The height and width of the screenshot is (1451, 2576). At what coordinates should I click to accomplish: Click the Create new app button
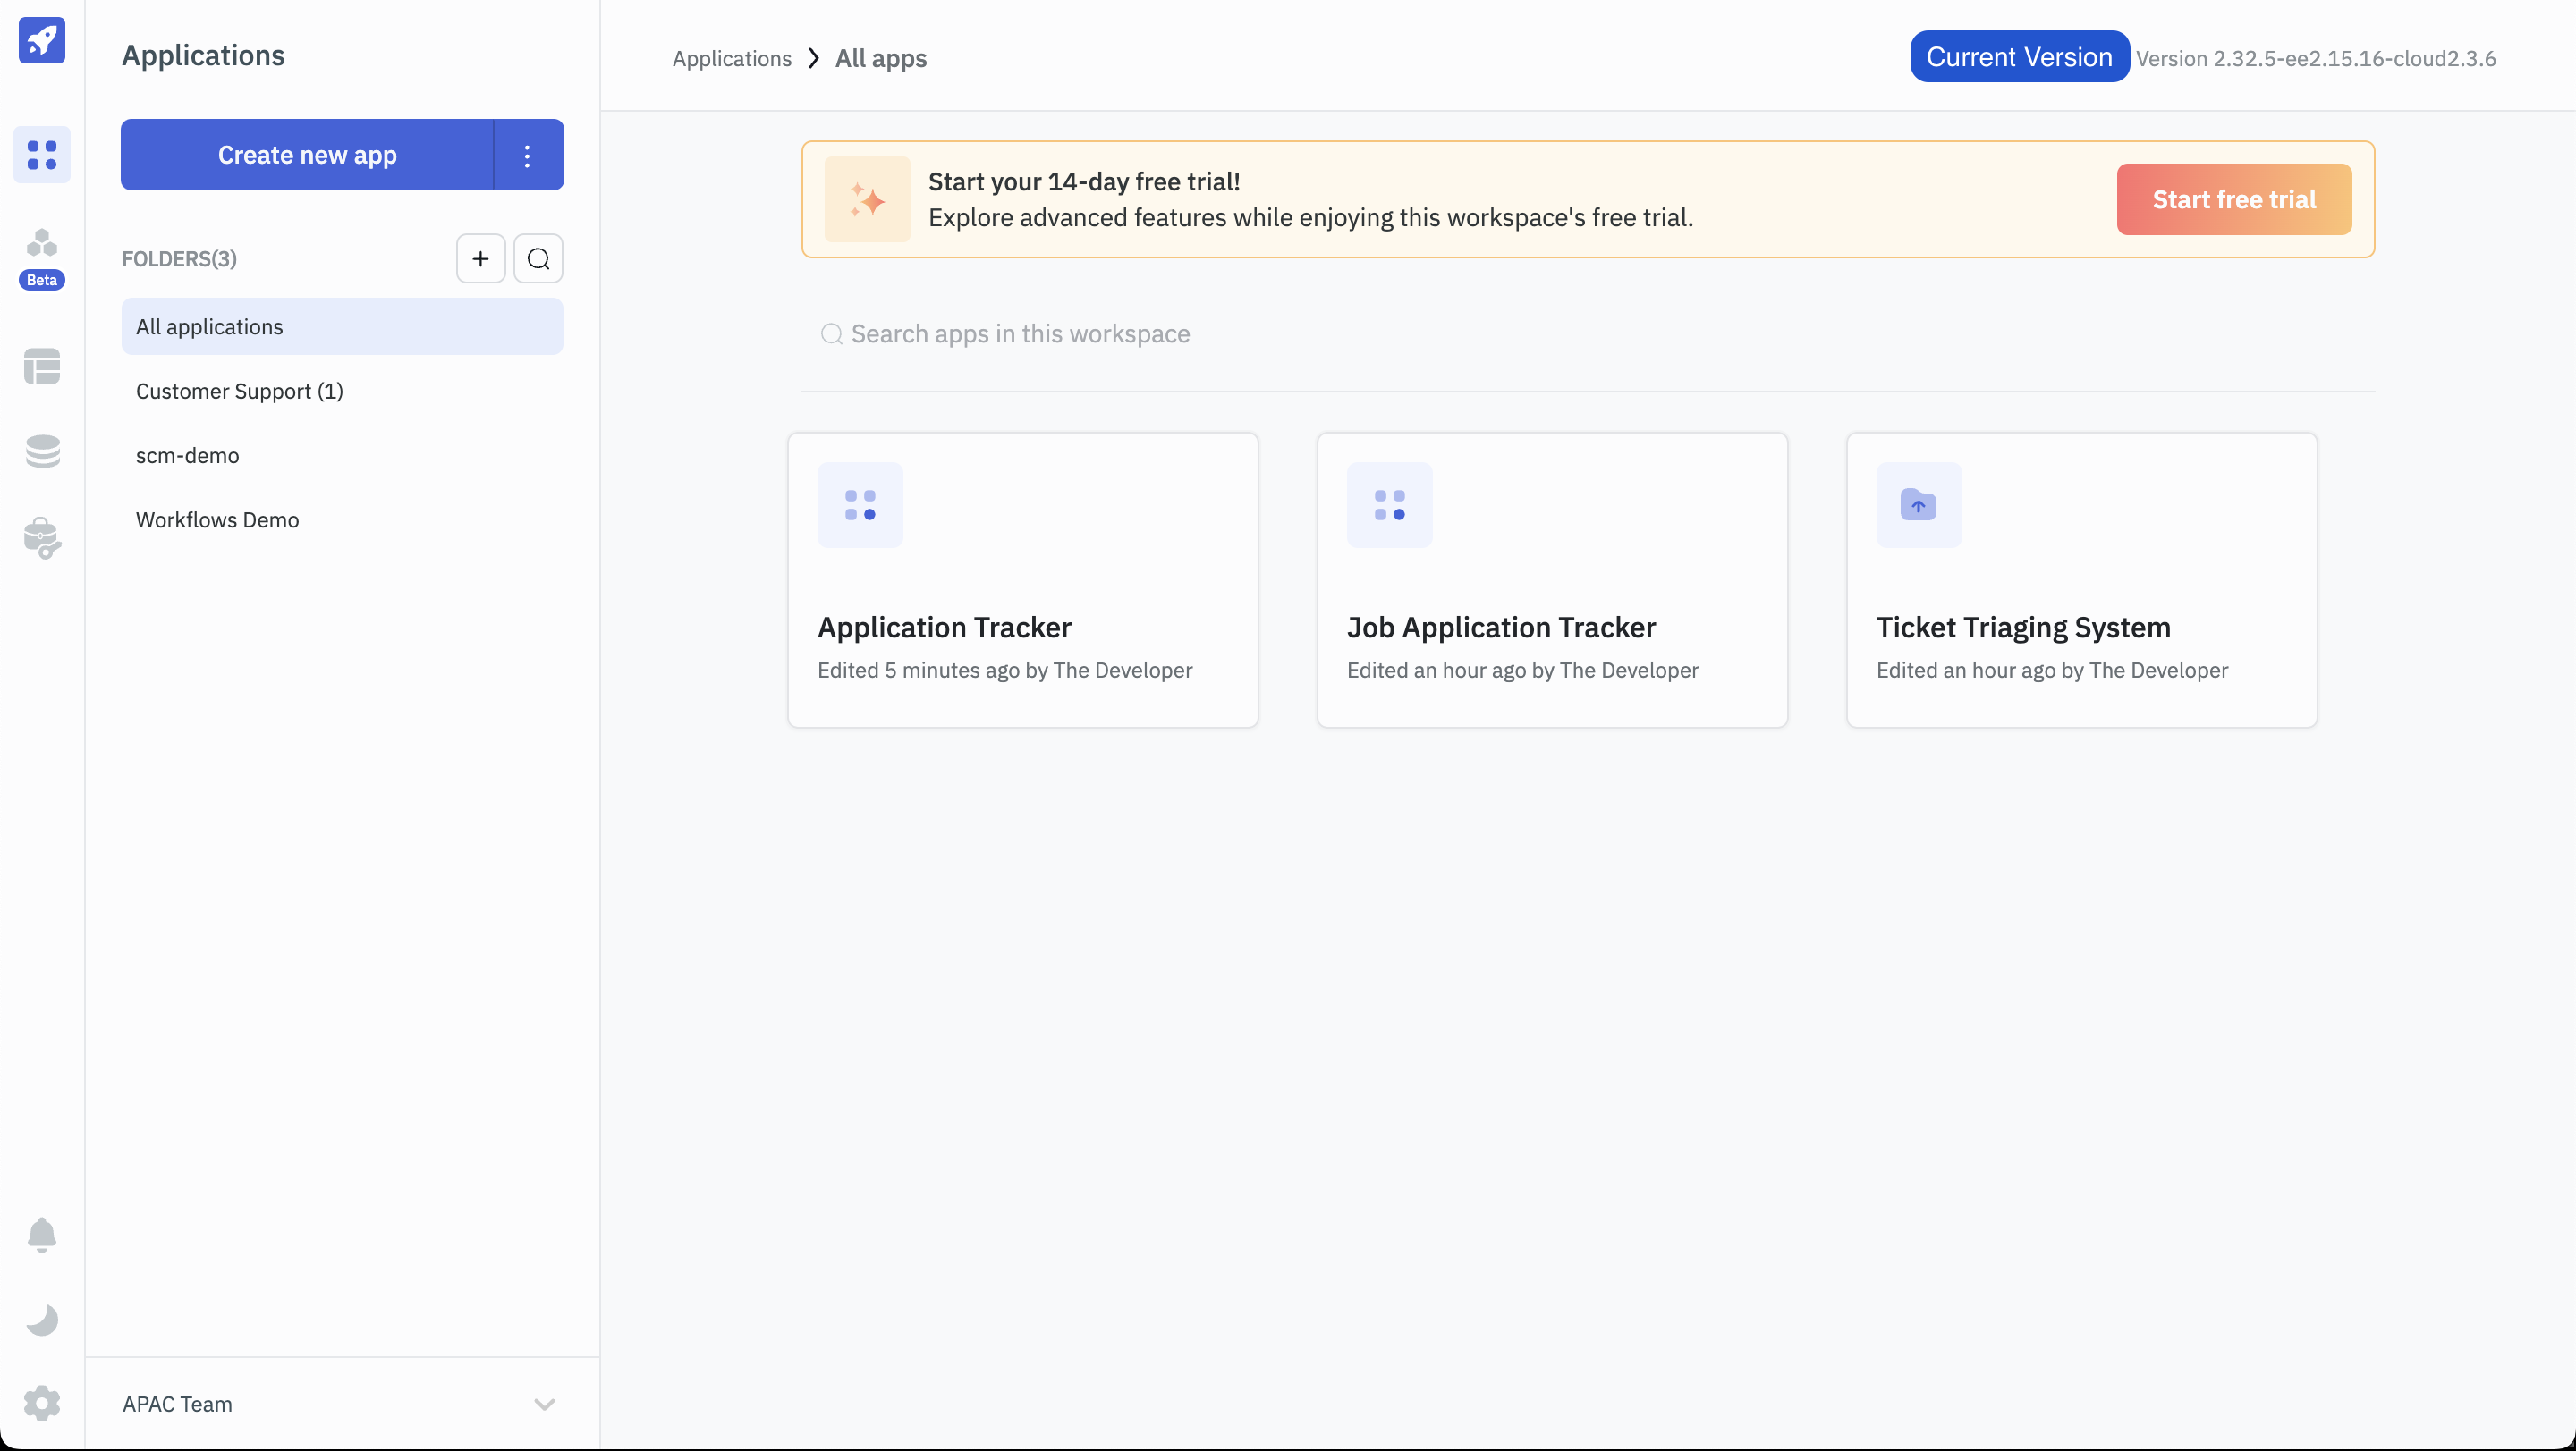(x=307, y=155)
